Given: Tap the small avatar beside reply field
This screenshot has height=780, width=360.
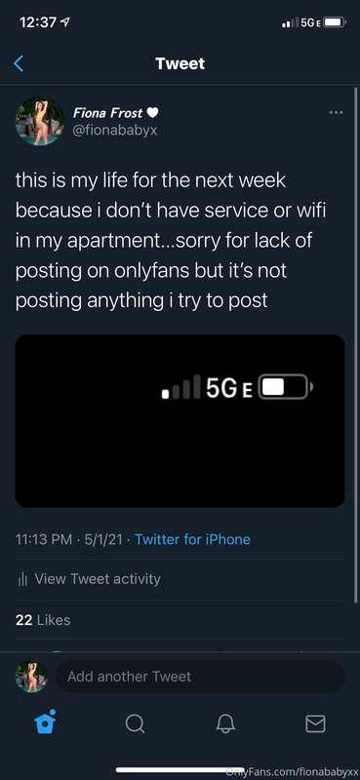Looking at the screenshot, I should [32, 676].
